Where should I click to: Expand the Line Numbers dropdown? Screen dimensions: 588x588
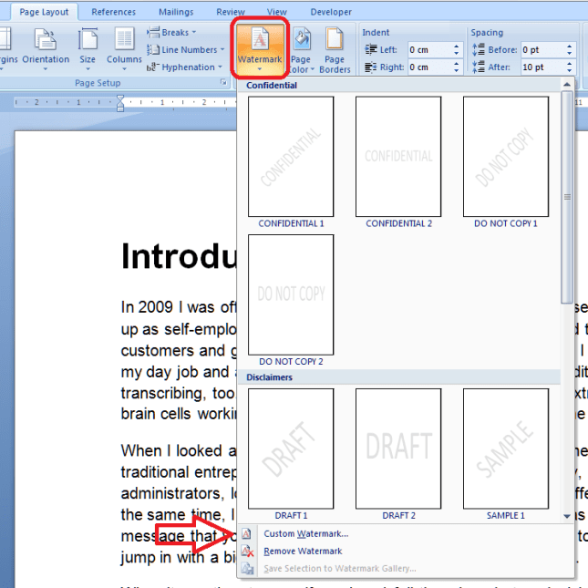point(189,50)
